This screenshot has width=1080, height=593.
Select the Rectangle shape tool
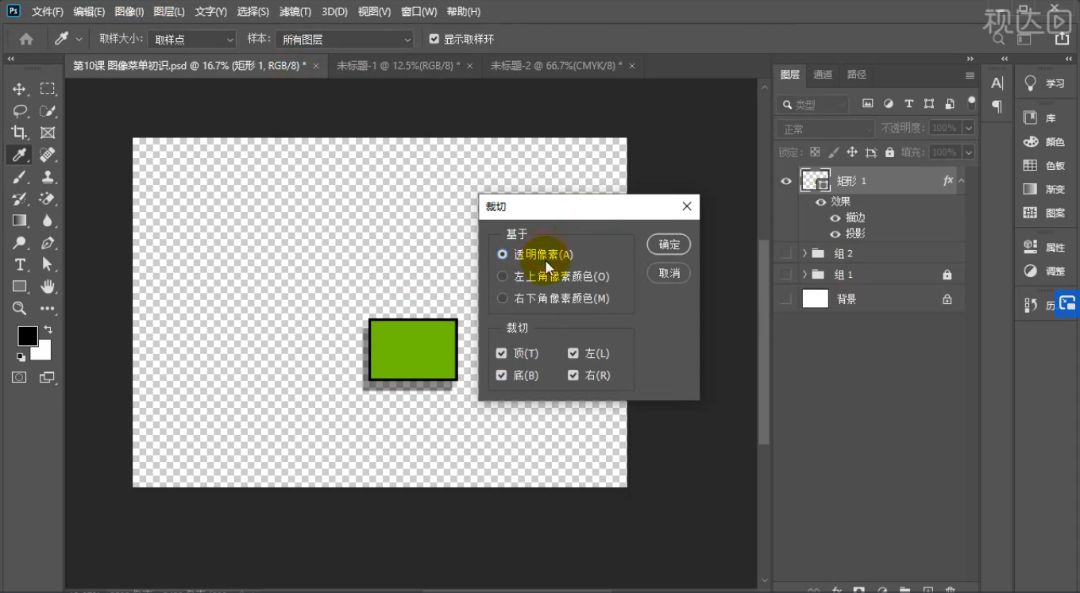pos(20,287)
